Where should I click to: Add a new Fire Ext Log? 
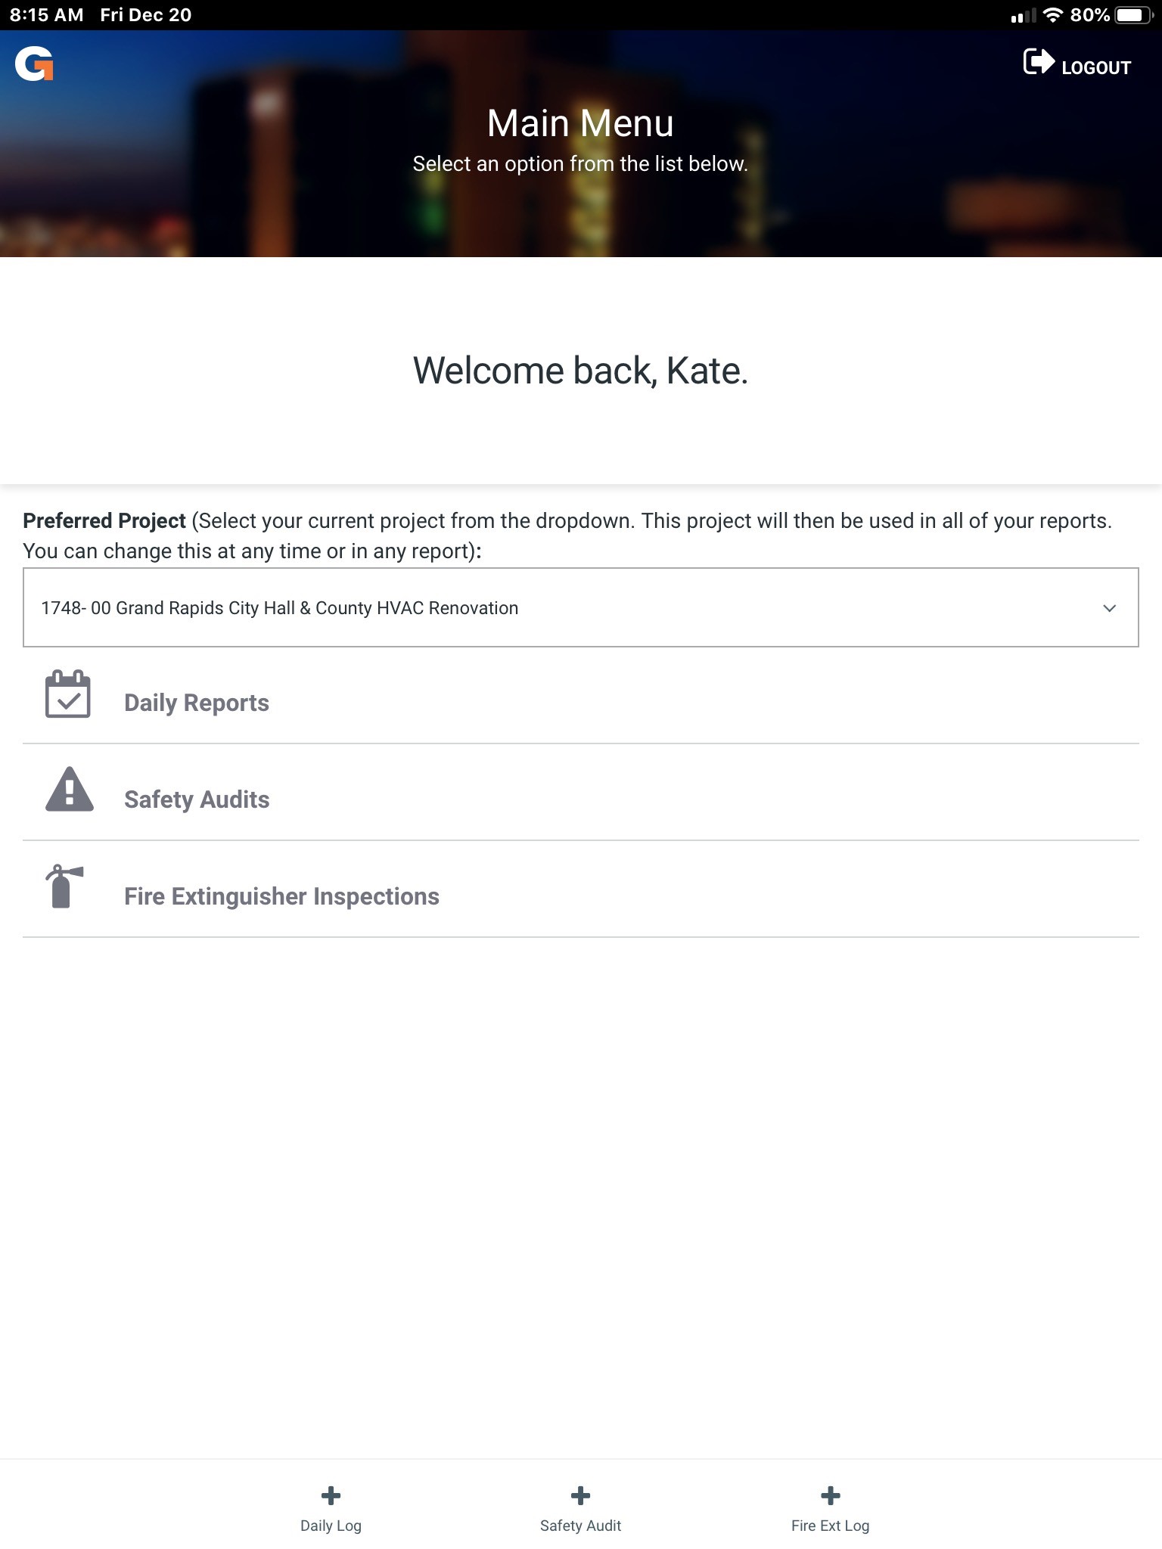coord(830,1509)
